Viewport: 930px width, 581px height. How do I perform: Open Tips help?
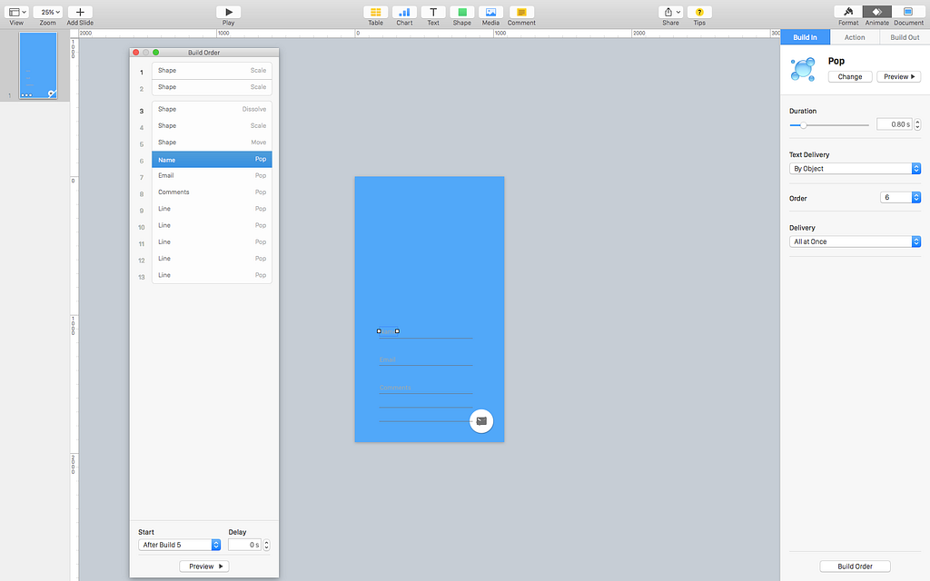(699, 12)
